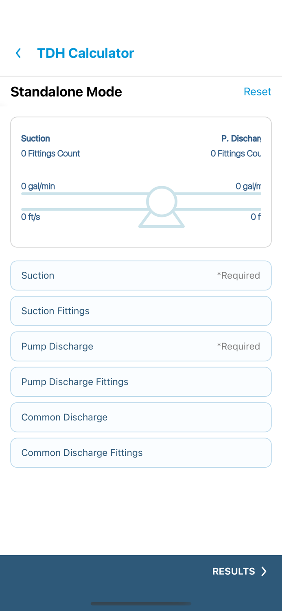
Task: Reset the standalone calculator
Action: [257, 92]
